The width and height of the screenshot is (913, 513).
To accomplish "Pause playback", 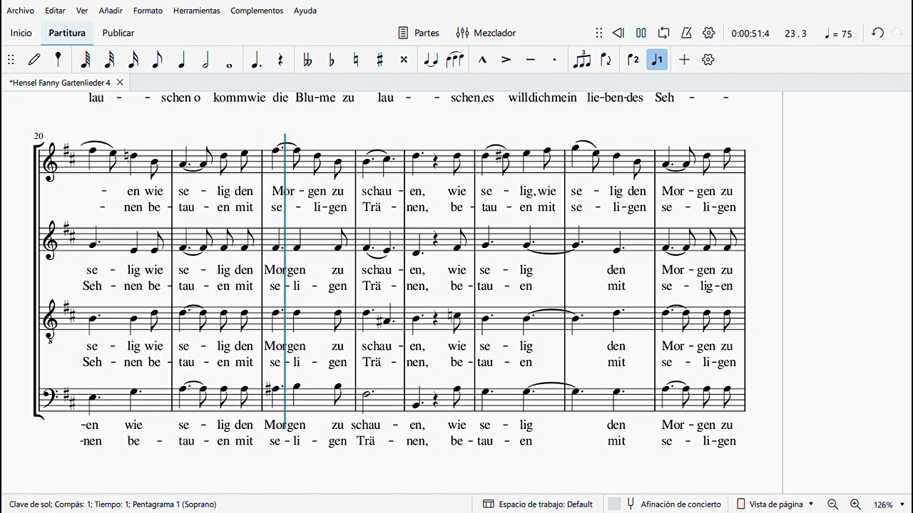I will click(641, 33).
